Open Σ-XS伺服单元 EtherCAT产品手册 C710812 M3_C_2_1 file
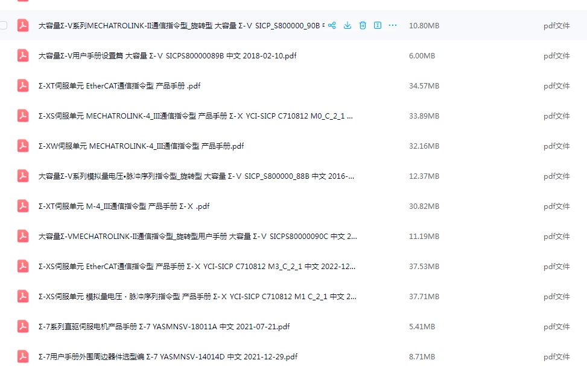Image resolution: width=587 pixels, height=372 pixels. [x=197, y=266]
